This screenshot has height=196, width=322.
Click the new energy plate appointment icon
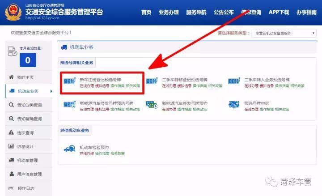pos(152,106)
